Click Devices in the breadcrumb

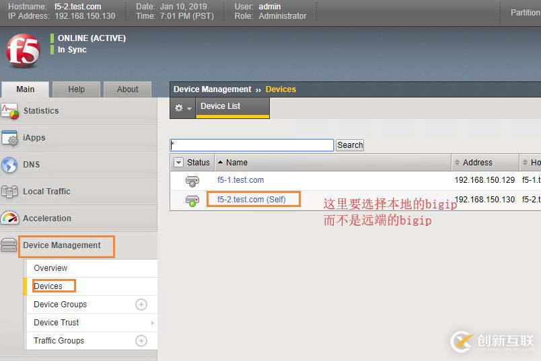(281, 89)
